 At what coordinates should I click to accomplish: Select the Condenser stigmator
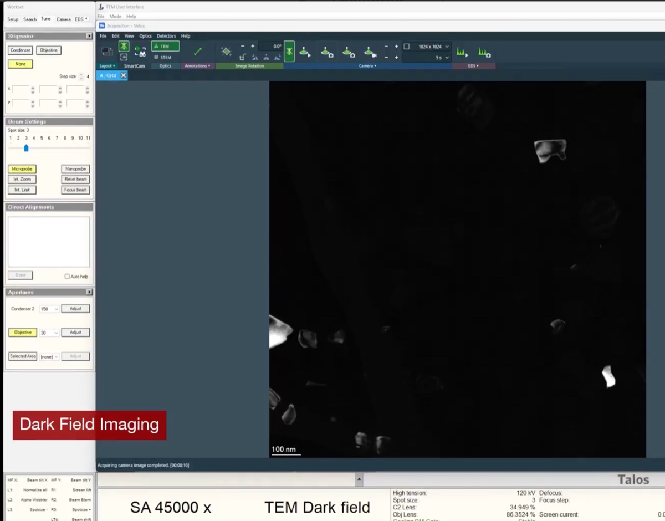tap(21, 50)
